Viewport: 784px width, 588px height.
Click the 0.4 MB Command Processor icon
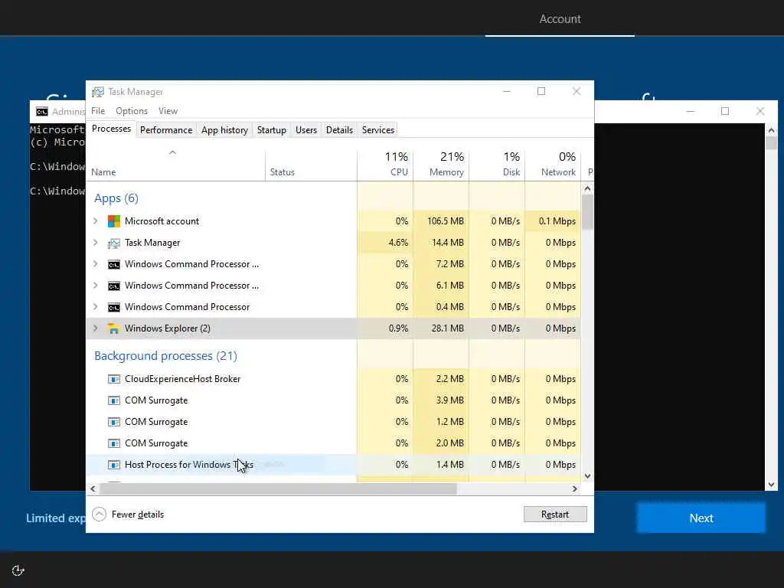pyautogui.click(x=114, y=308)
